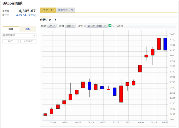
Task: Click the 前日比 label
Action: 6,15
